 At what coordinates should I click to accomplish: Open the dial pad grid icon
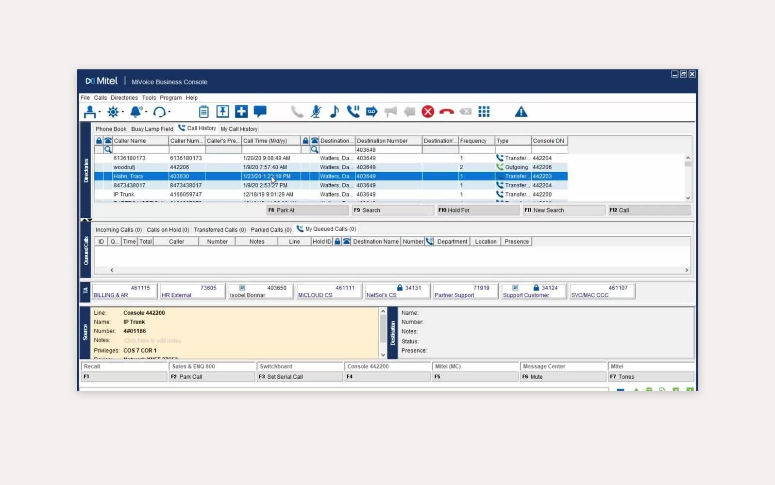[484, 112]
